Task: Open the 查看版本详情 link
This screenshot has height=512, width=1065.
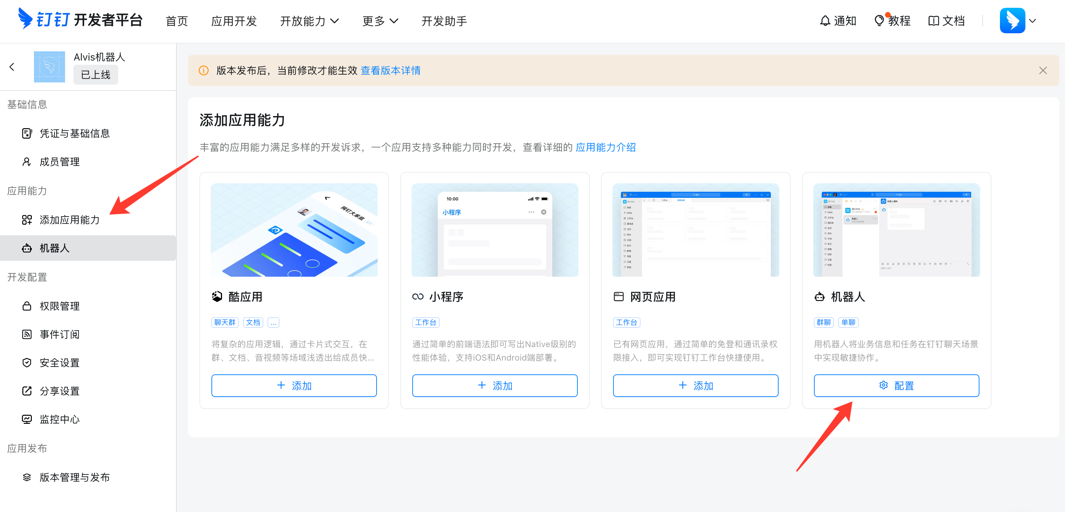Action: (391, 71)
